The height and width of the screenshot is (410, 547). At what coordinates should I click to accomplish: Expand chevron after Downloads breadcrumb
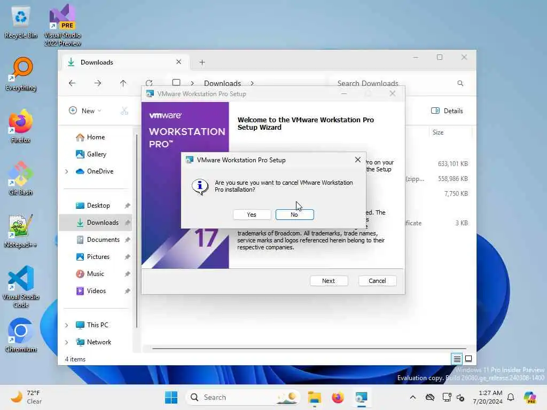click(252, 83)
